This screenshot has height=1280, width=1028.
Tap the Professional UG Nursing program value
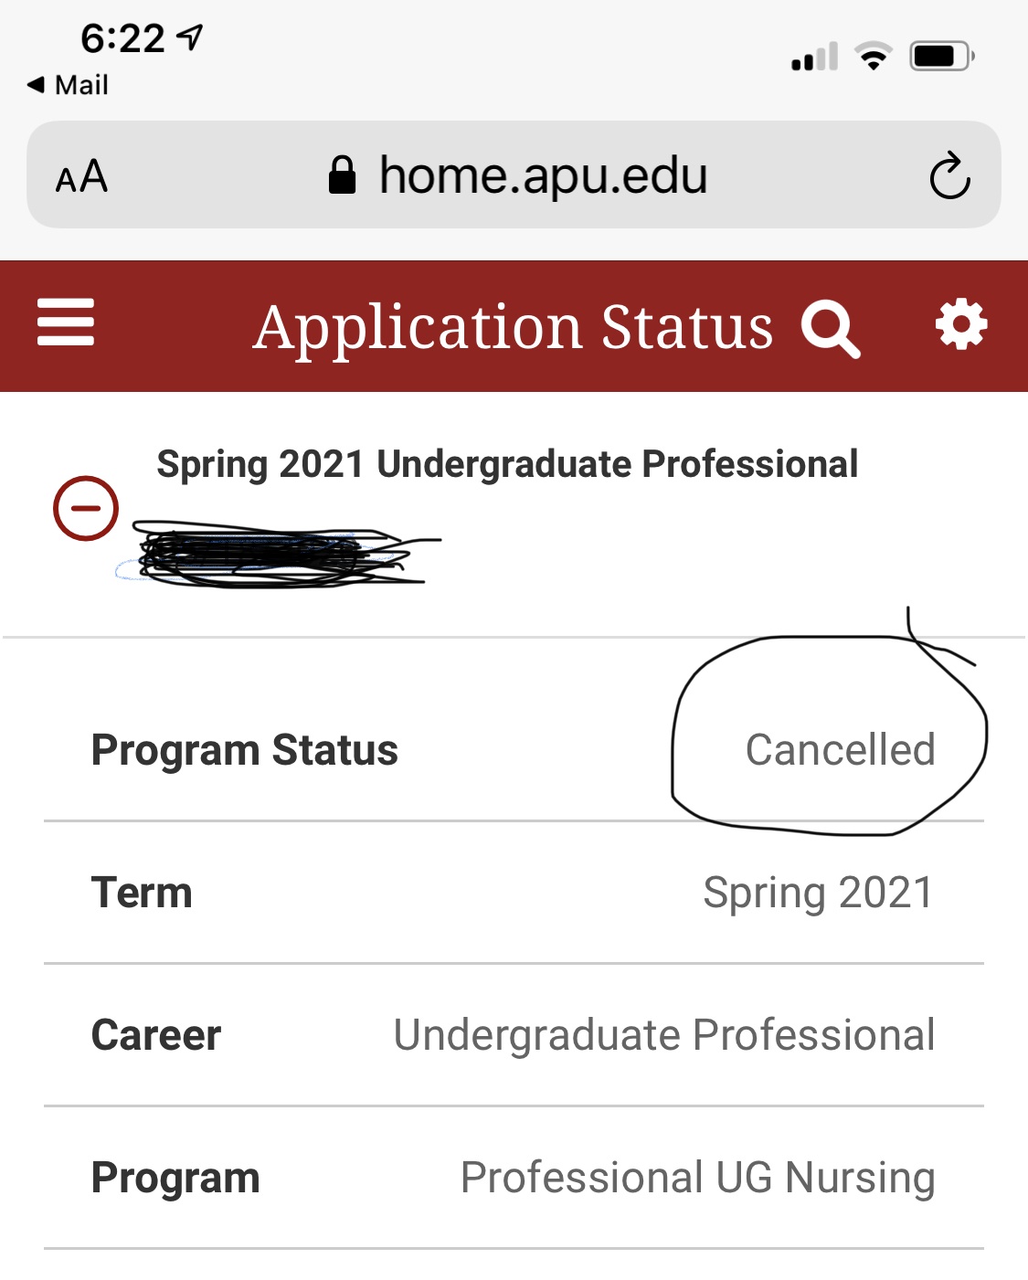click(x=697, y=1178)
